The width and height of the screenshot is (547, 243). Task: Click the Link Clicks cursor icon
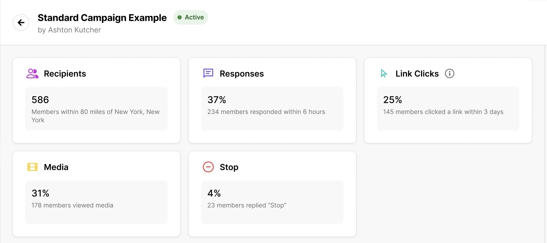[384, 73]
